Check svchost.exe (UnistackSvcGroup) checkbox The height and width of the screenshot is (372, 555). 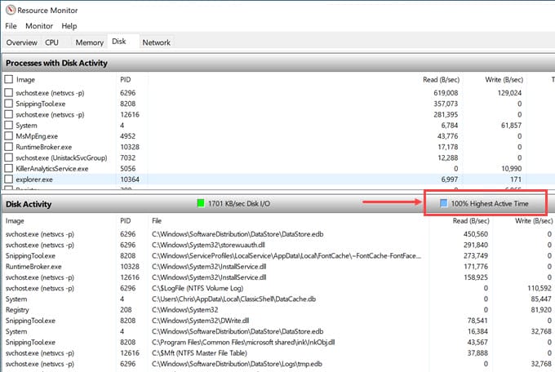point(8,157)
